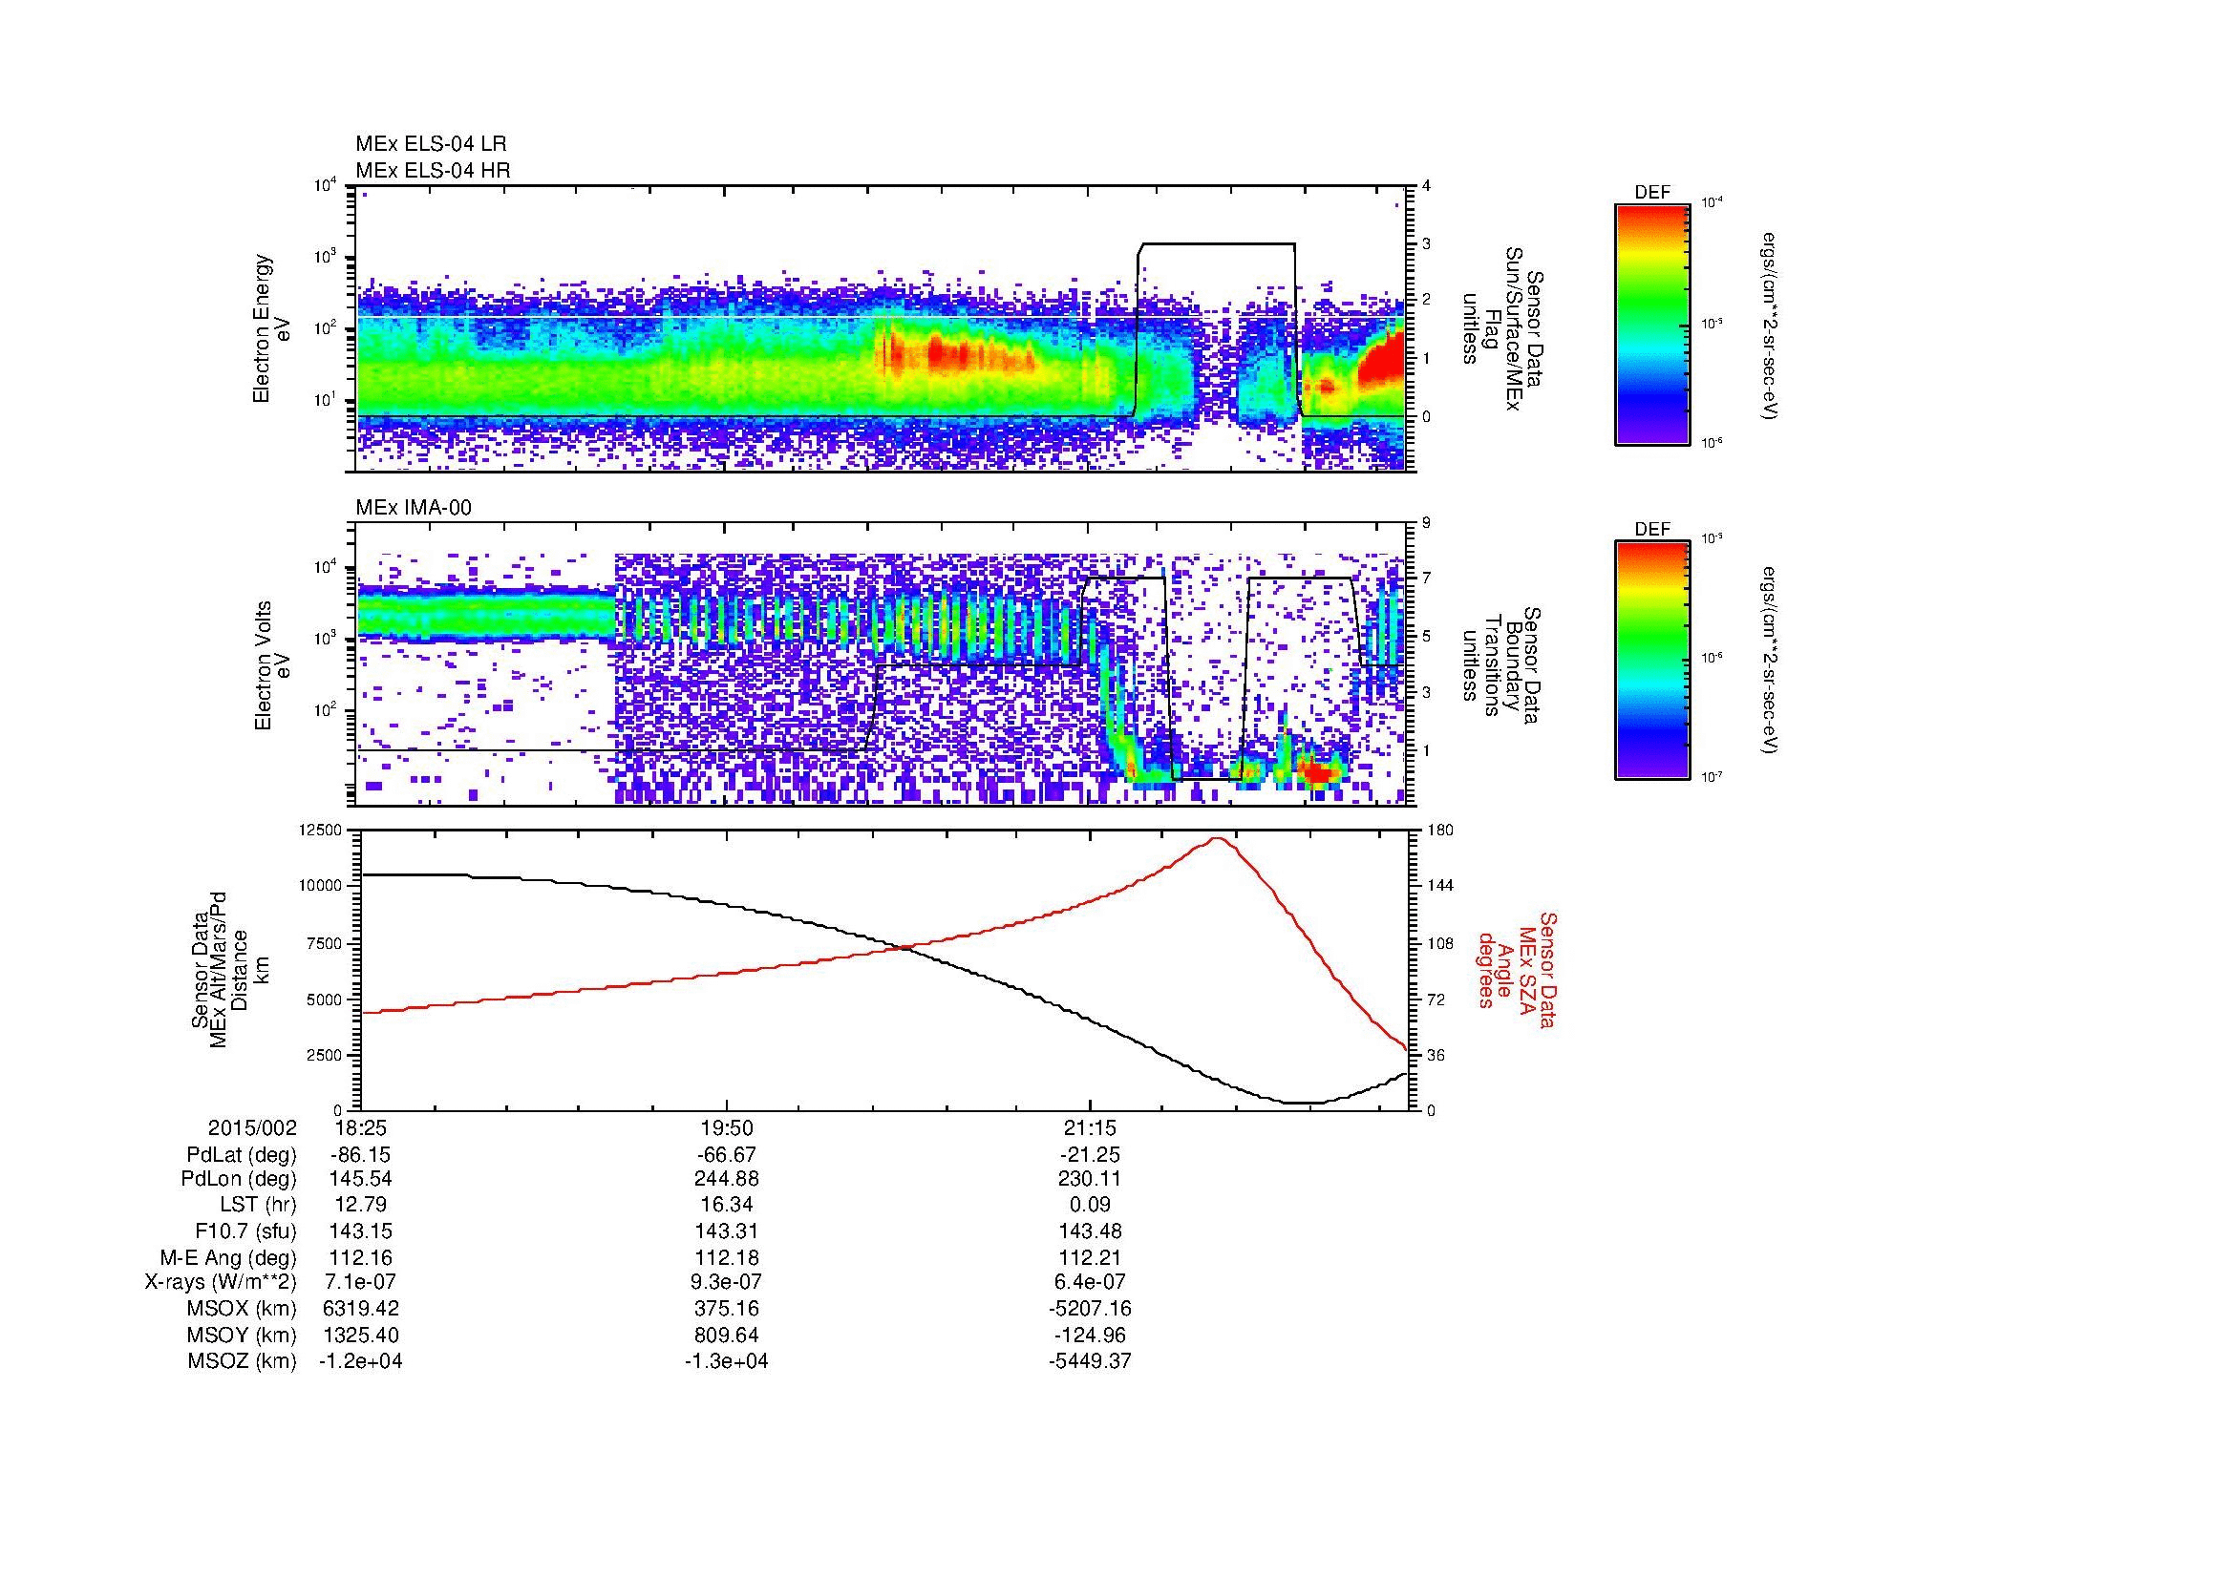2234x1578 pixels.
Task: Click X-rays value 6.4e-07
Action: 1090,1282
